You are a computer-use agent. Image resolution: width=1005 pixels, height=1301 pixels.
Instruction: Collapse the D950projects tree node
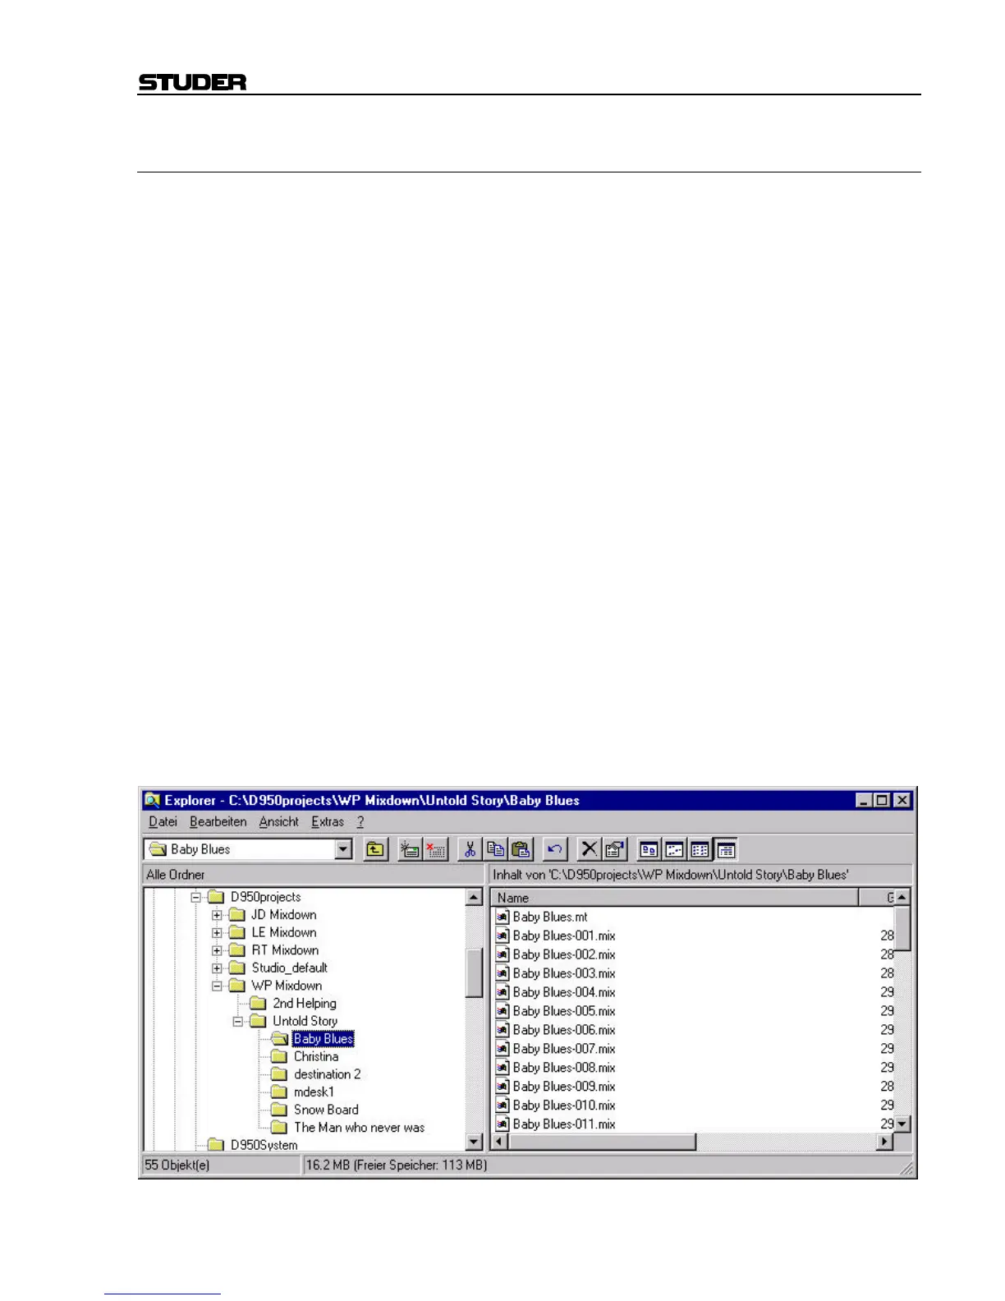(195, 897)
